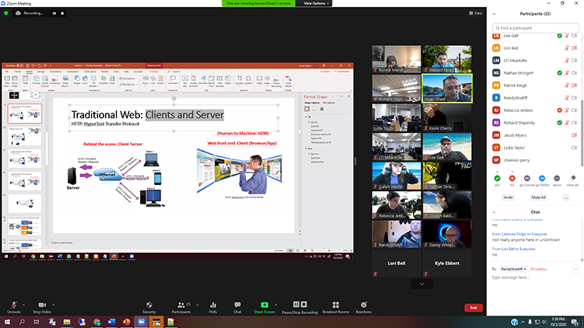Click the WordArt icon in shared ribbon
Screen dimensions: 584x328
click(203, 81)
